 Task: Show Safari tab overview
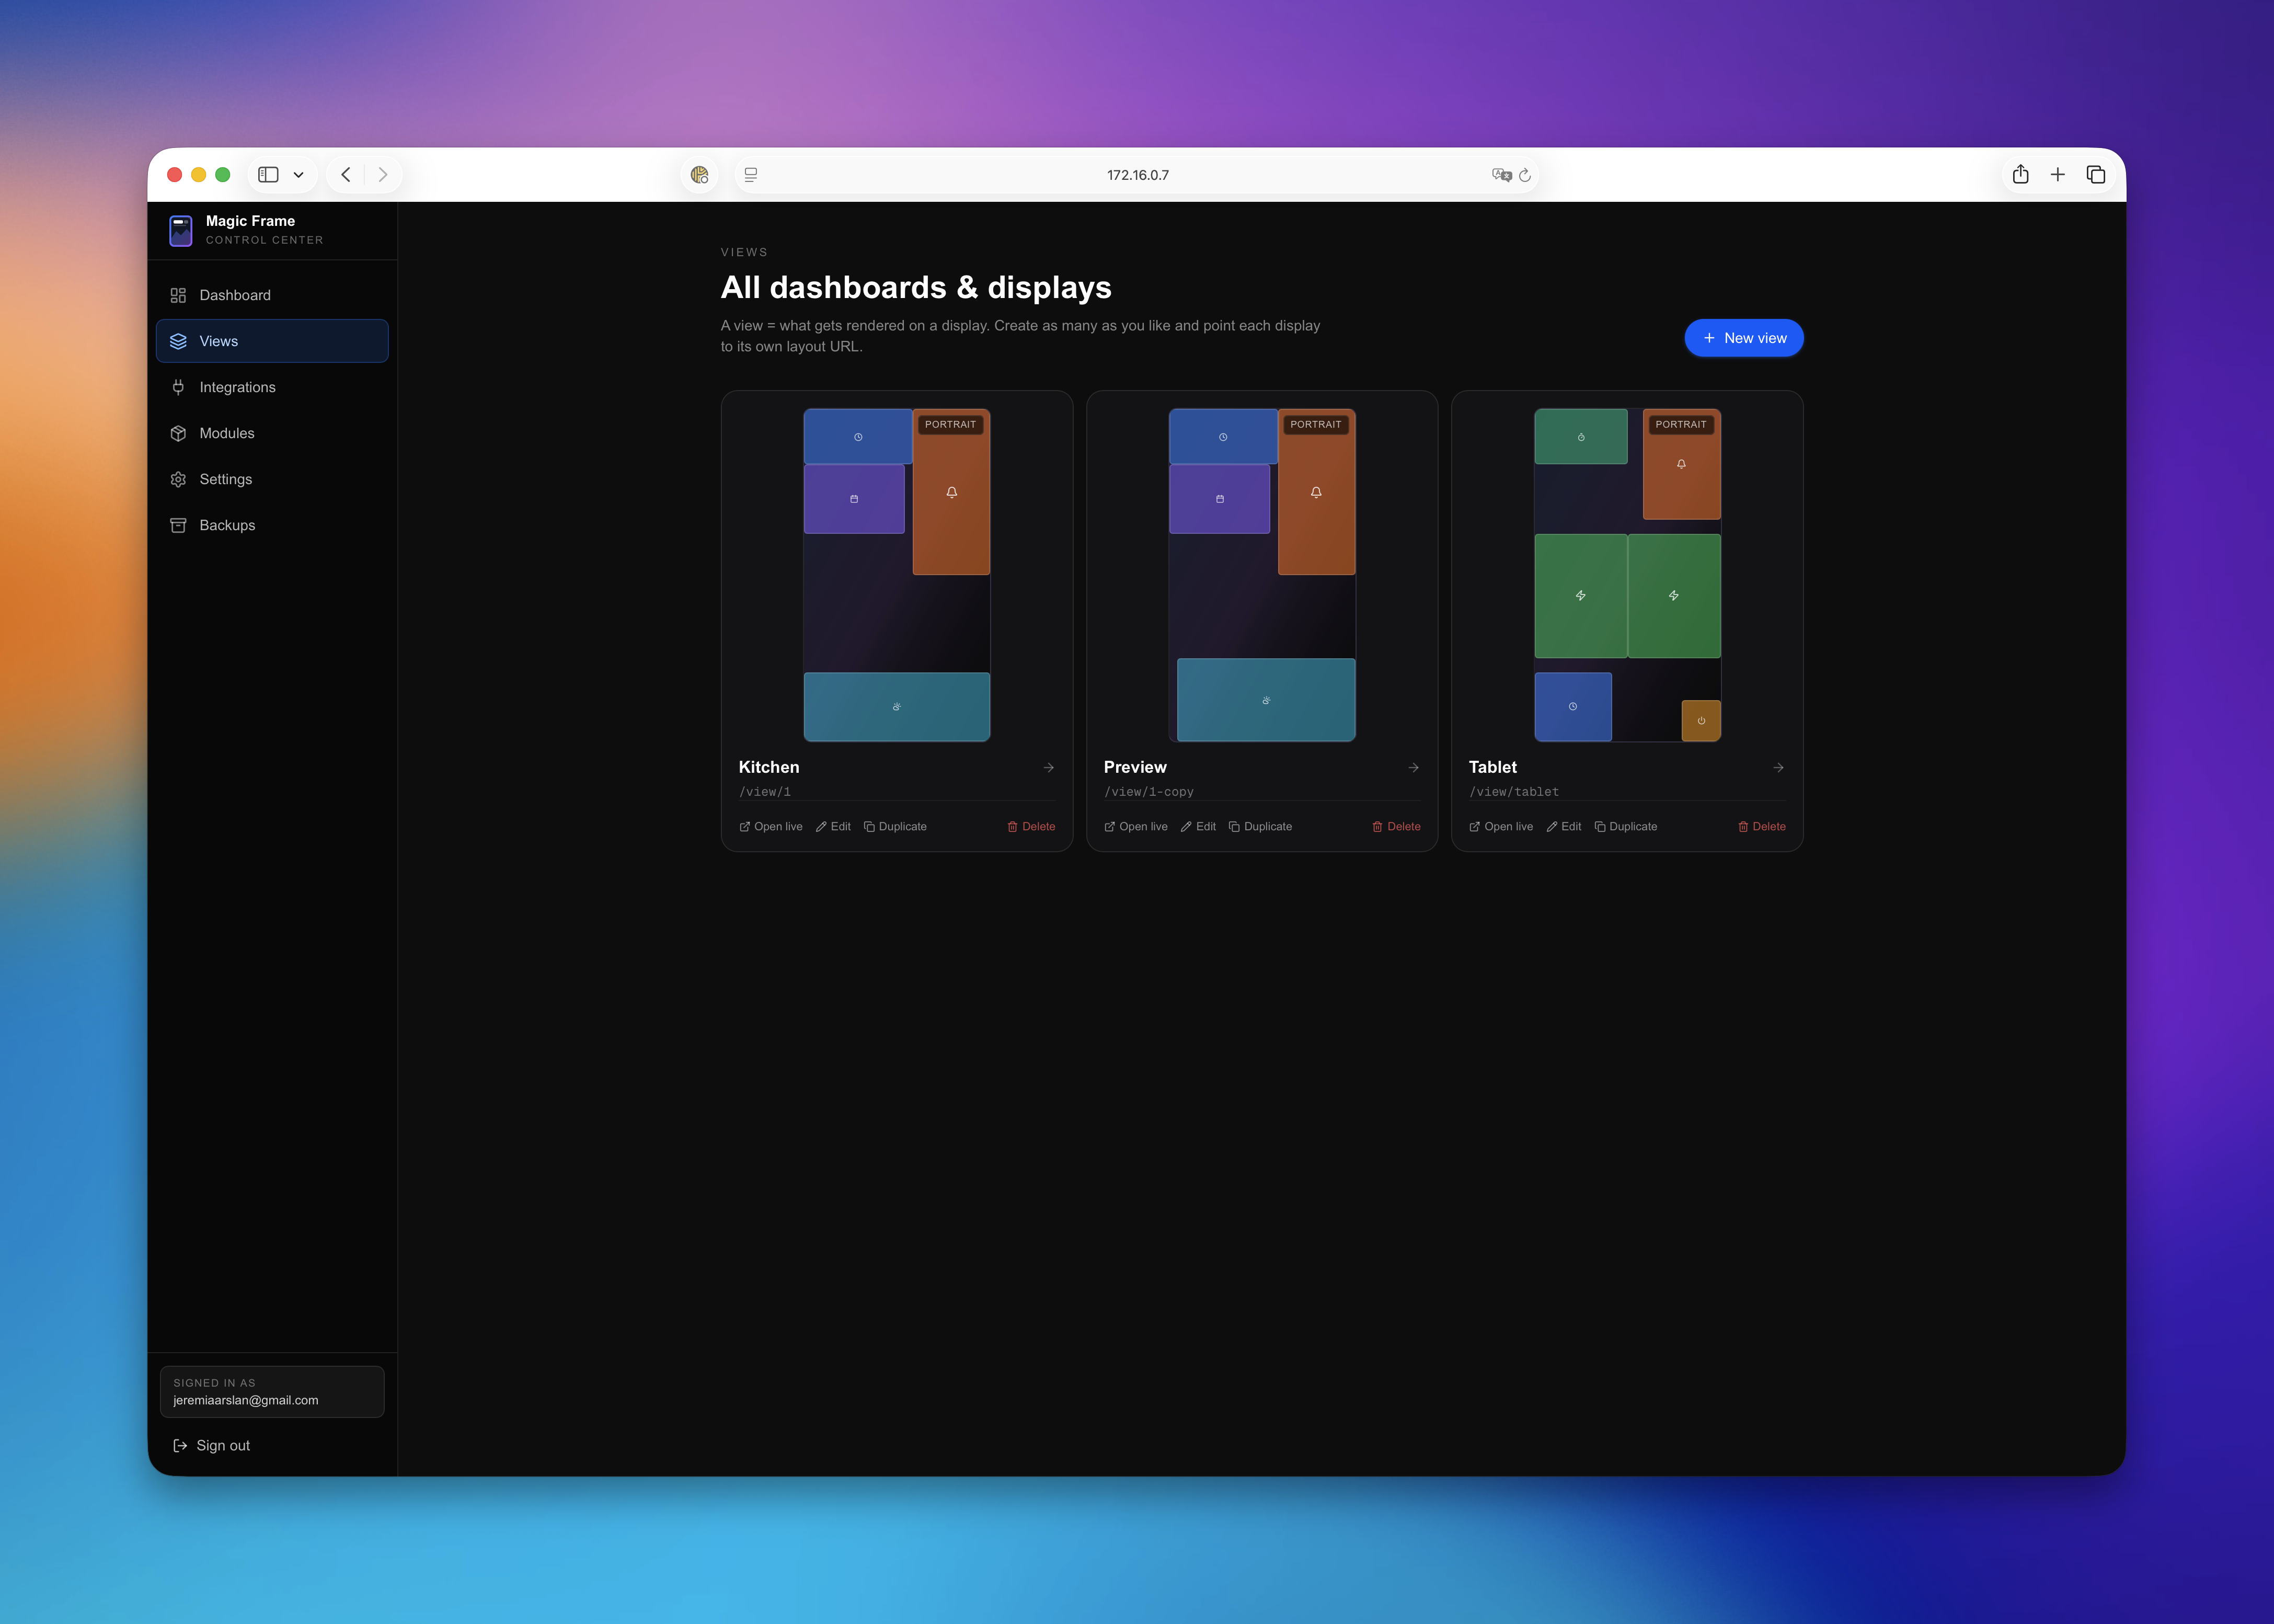click(2096, 175)
